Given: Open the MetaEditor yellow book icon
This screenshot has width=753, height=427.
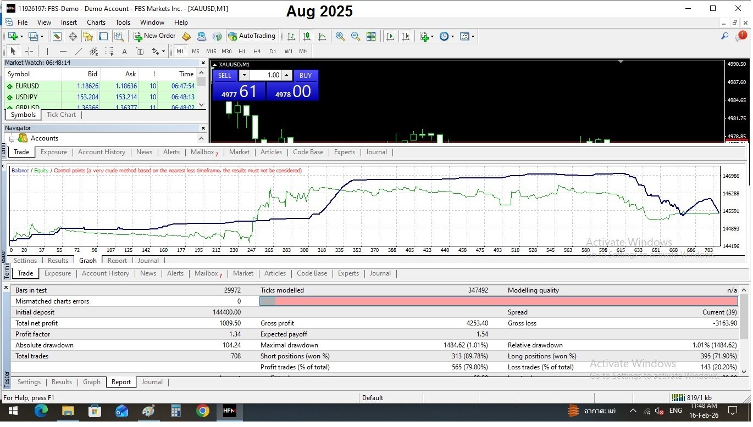Looking at the screenshot, I should 186,36.
